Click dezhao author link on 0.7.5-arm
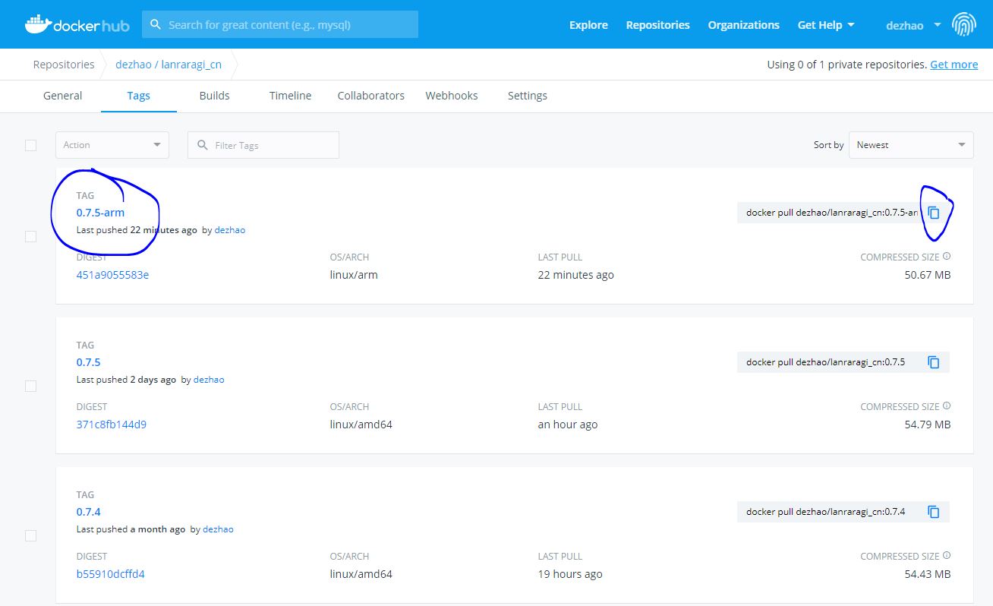The height and width of the screenshot is (606, 993). [x=230, y=230]
